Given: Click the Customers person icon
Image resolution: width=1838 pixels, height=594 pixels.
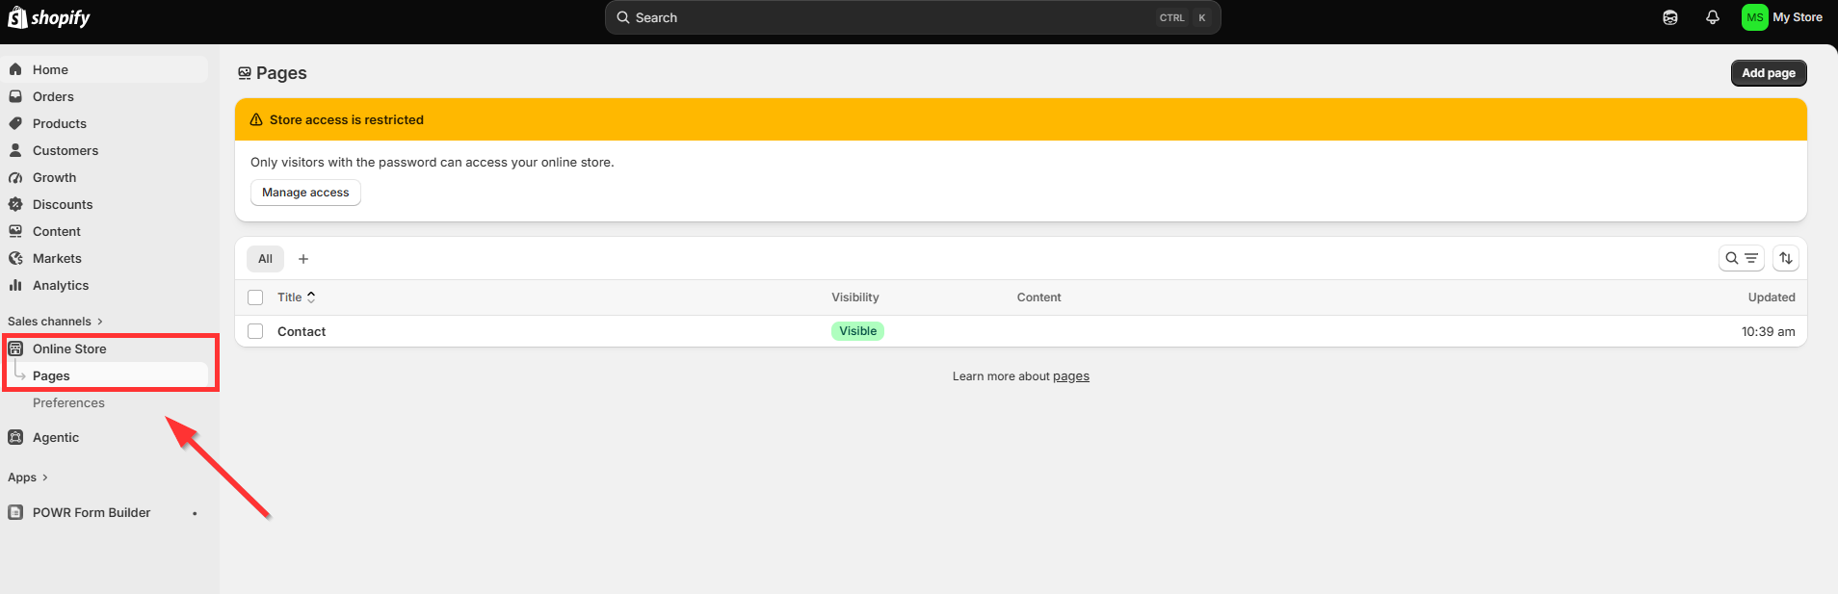Looking at the screenshot, I should tap(15, 150).
